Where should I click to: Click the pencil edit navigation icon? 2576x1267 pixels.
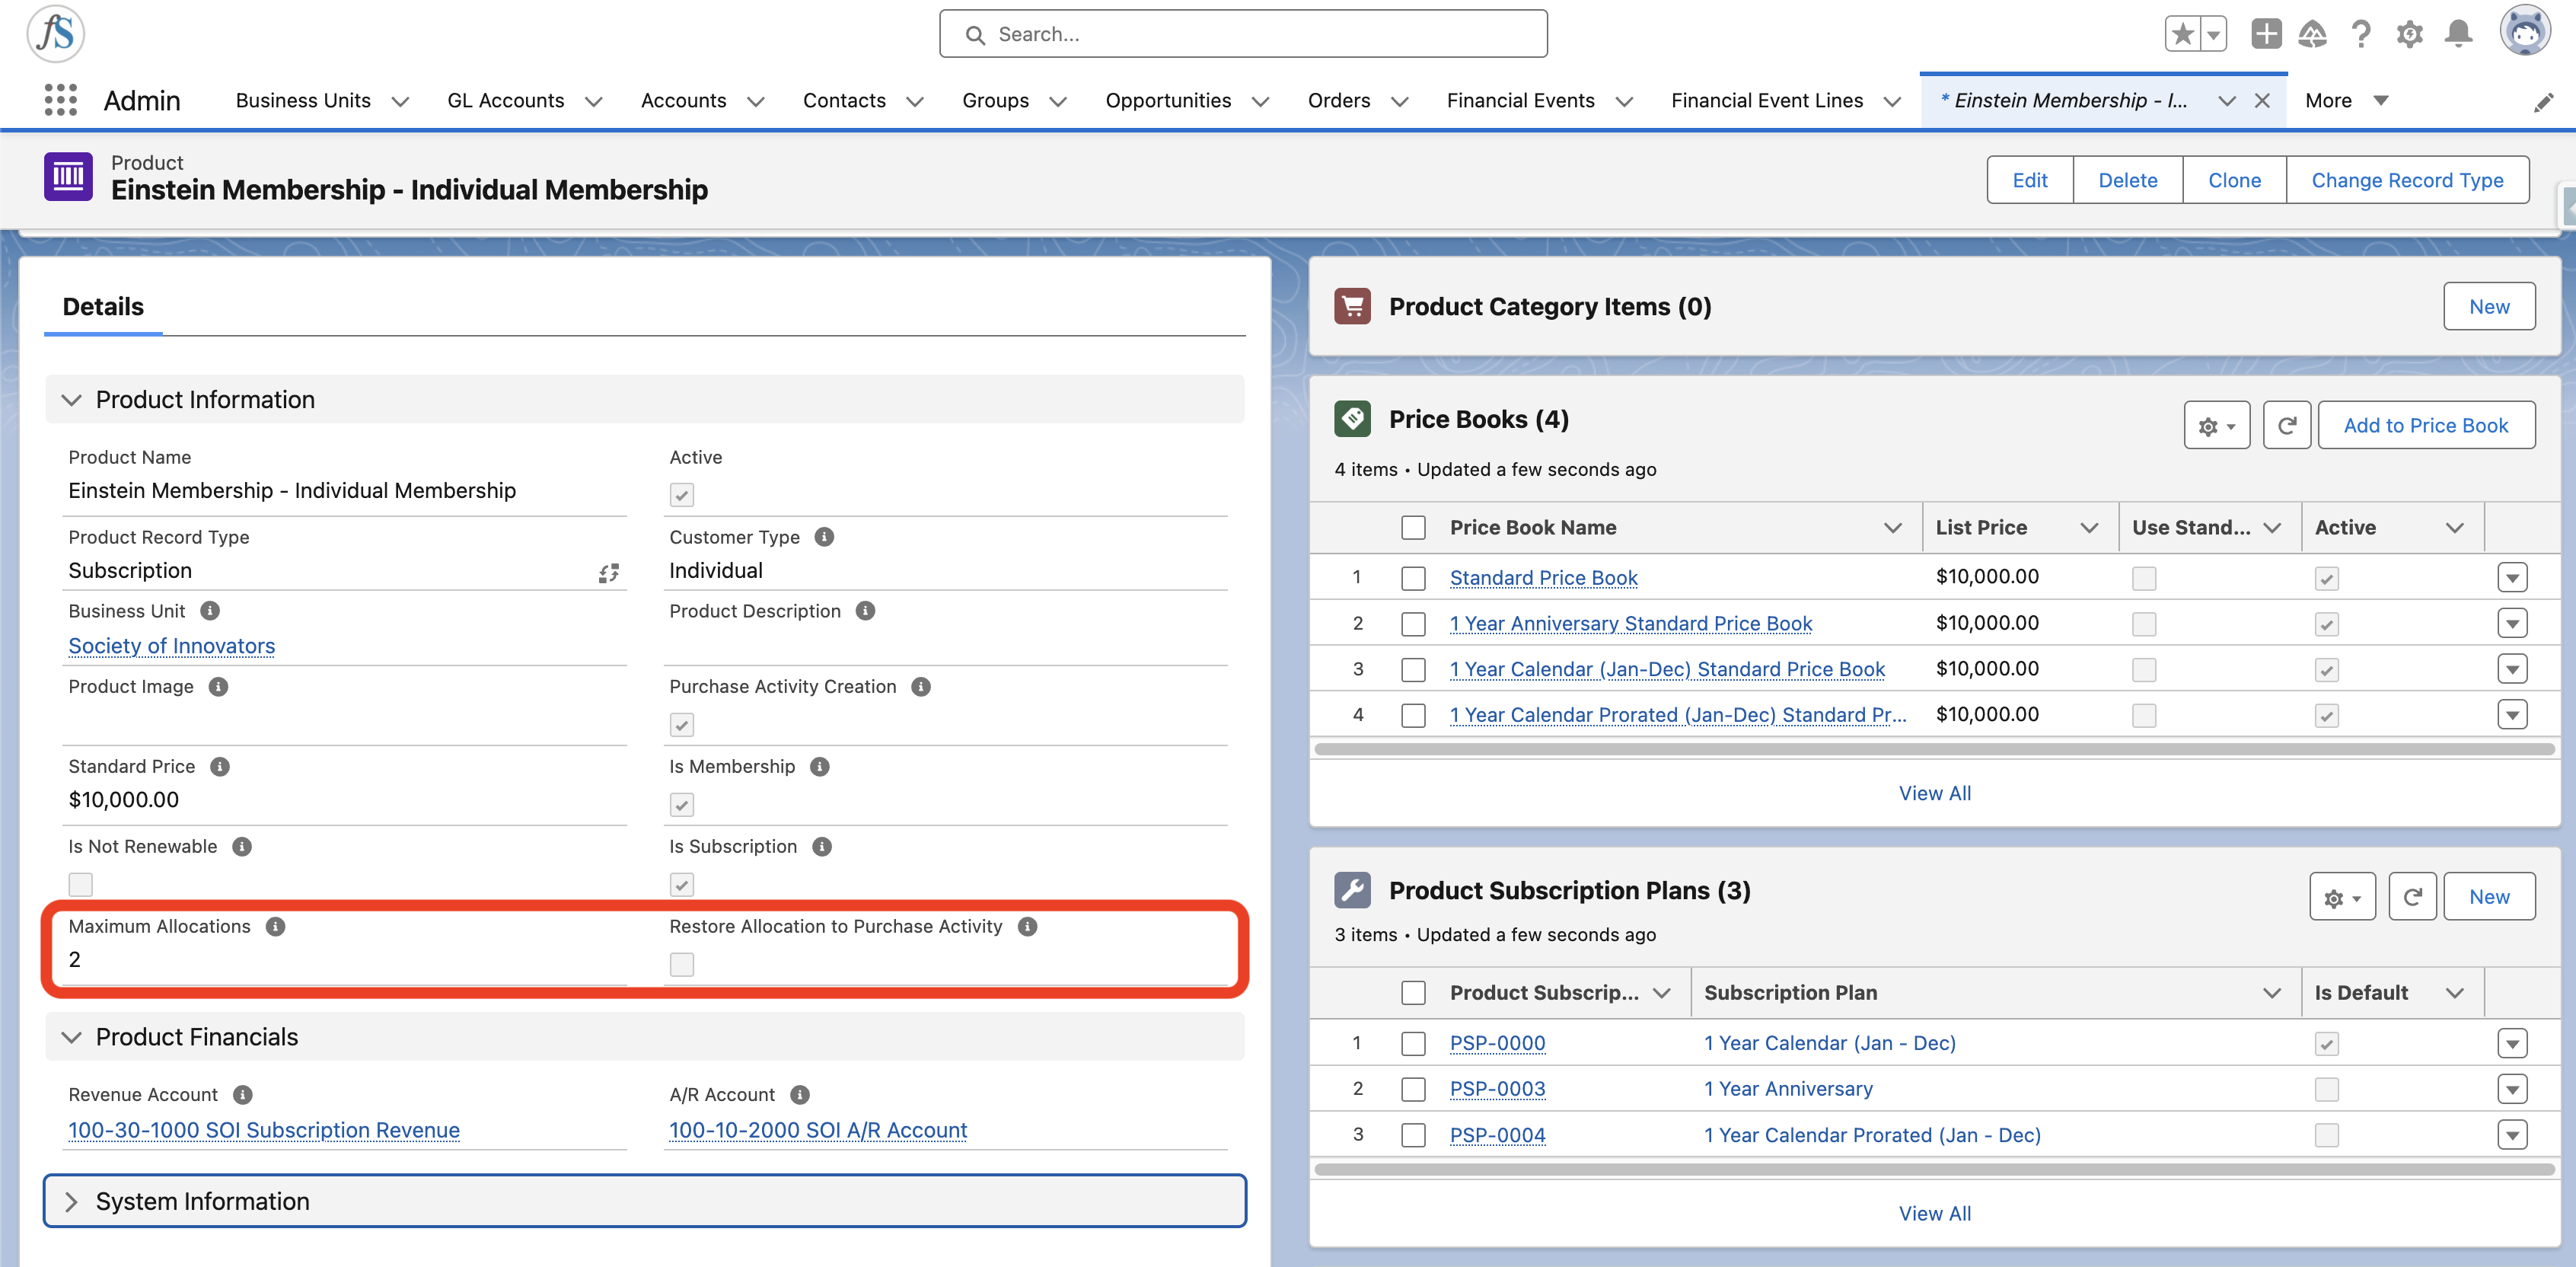pyautogui.click(x=2544, y=102)
